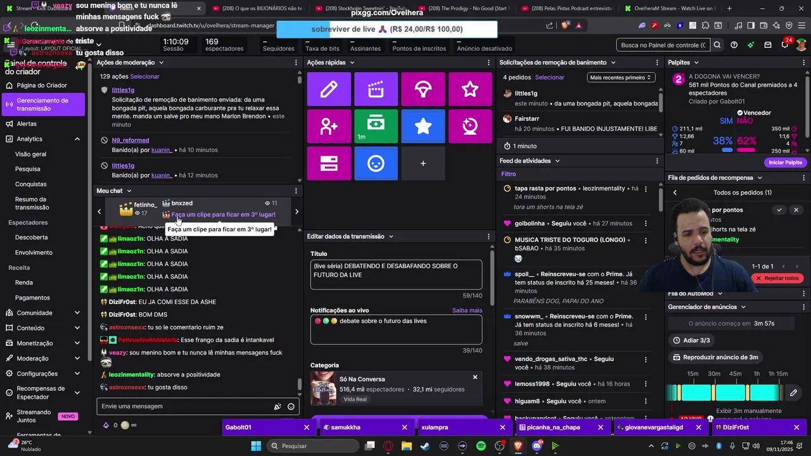
Task: Click the Saiba mais link
Action: 467,310
